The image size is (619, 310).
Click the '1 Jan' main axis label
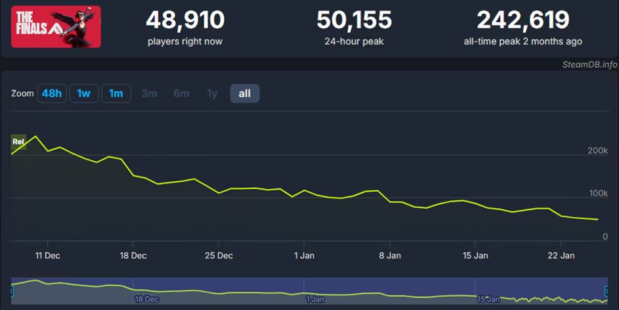coord(304,255)
